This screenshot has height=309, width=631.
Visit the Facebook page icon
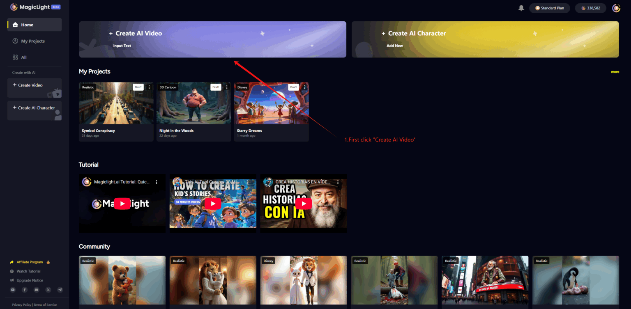coord(24,289)
